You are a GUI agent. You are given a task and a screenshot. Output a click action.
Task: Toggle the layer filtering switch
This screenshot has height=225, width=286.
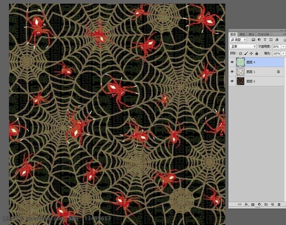click(285, 40)
